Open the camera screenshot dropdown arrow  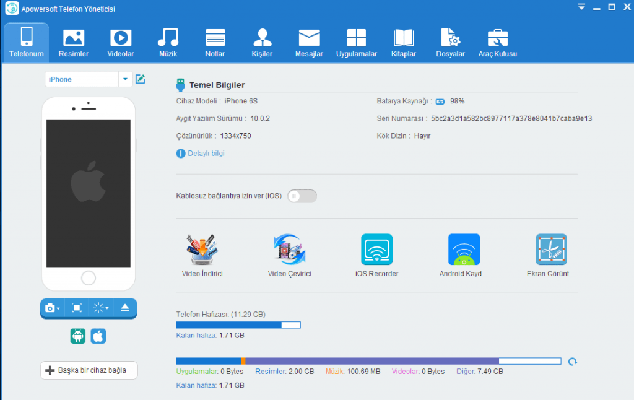pyautogui.click(x=58, y=308)
